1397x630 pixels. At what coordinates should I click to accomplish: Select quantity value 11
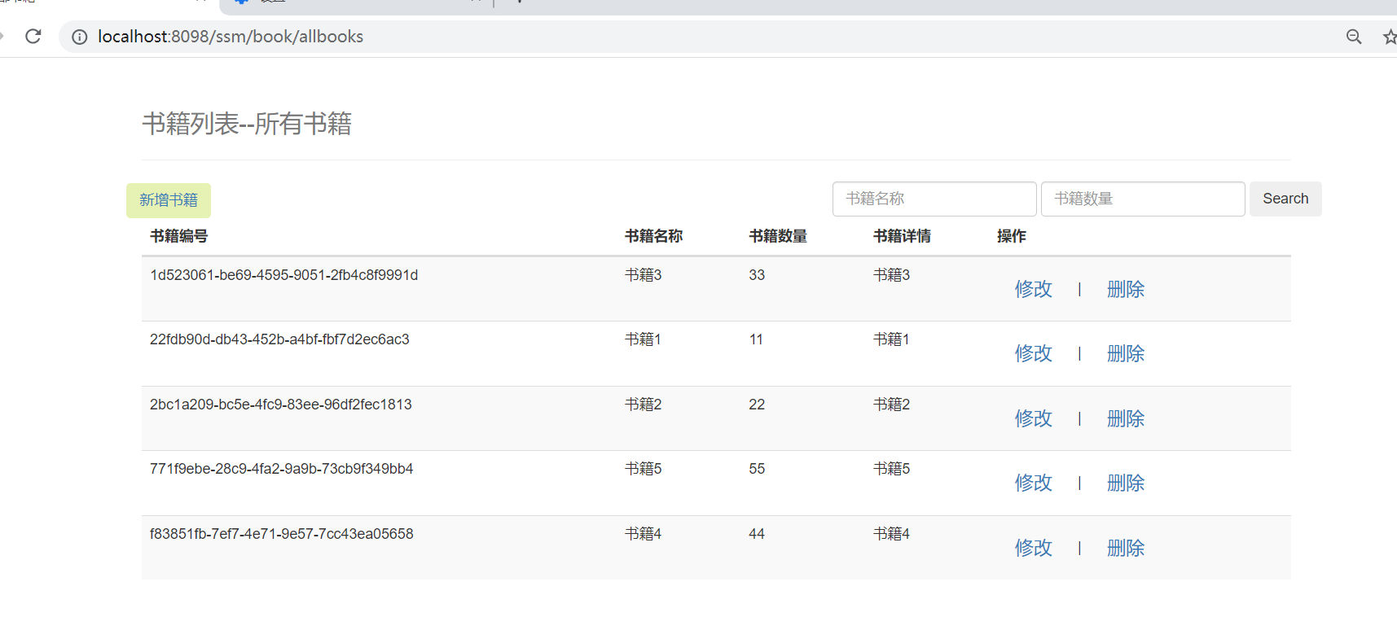(x=757, y=339)
